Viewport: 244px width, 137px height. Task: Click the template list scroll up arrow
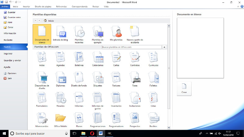[x=169, y=26]
